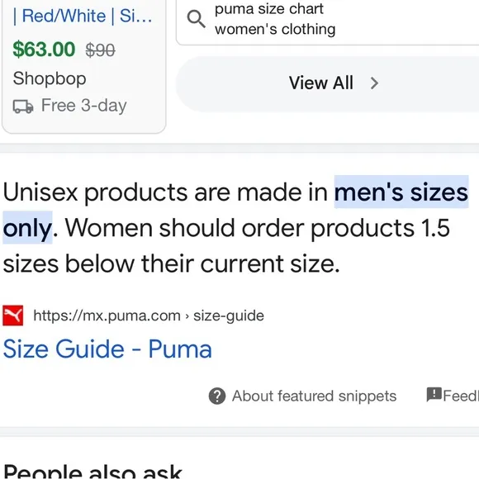Click the search magnifier icon beside puma size chart
This screenshot has height=479, width=479.
pyautogui.click(x=196, y=19)
